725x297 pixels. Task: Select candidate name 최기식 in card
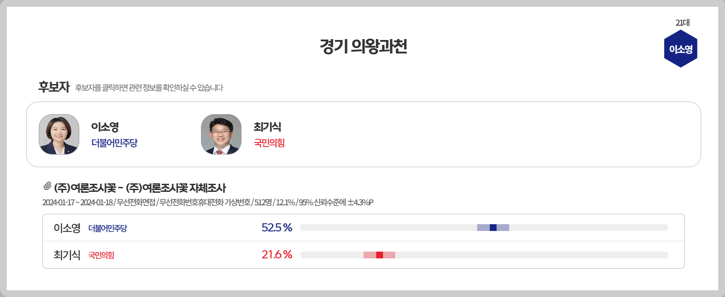(x=267, y=127)
